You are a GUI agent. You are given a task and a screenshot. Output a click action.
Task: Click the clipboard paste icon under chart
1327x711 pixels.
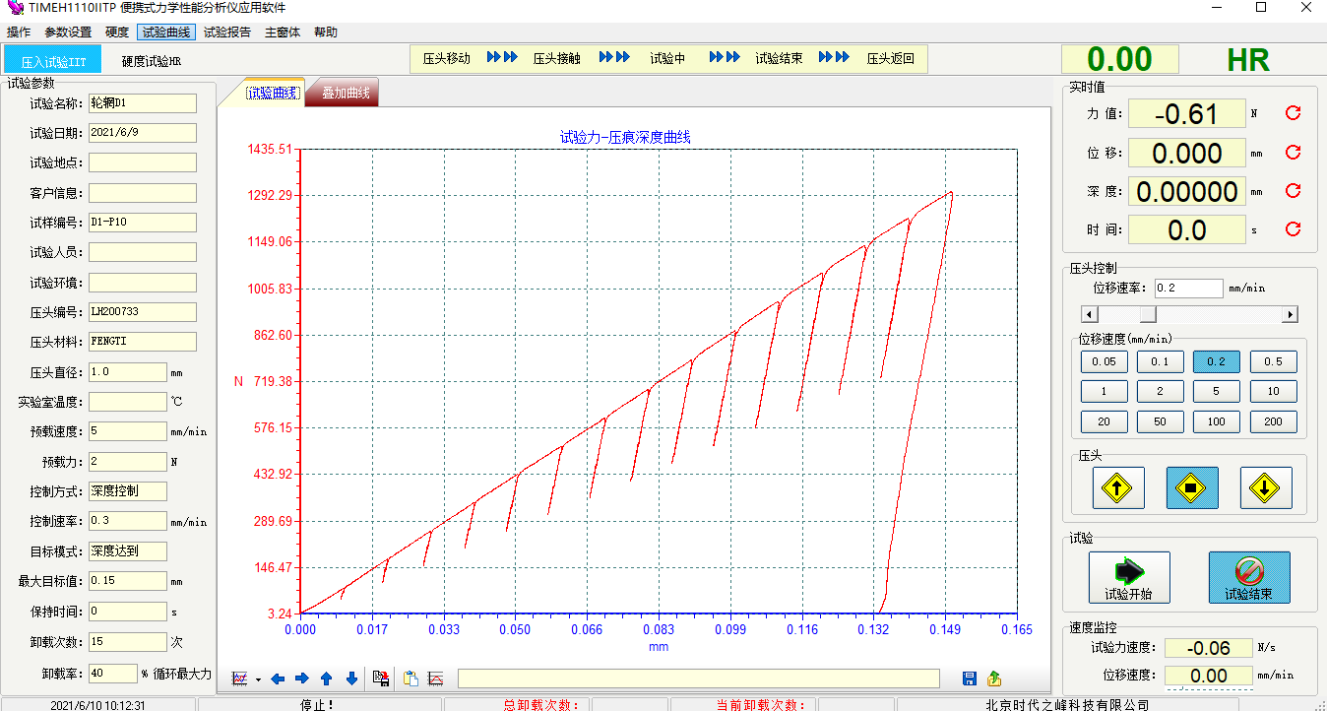(411, 679)
